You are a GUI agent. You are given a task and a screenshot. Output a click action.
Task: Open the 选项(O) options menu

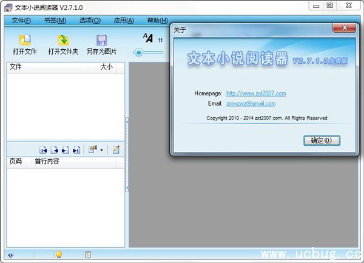click(x=89, y=20)
